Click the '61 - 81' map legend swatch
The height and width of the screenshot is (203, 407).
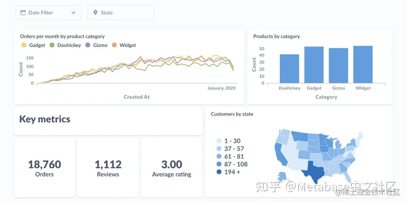point(219,156)
